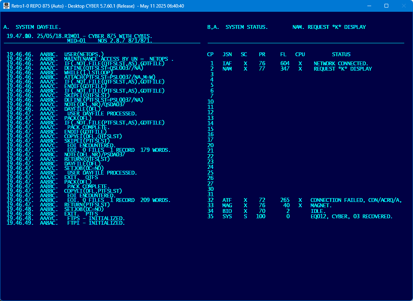413x301 pixels.
Task: Click the 'FTPS - INITIALIZED.' dayfile entry
Action: click(x=96, y=218)
